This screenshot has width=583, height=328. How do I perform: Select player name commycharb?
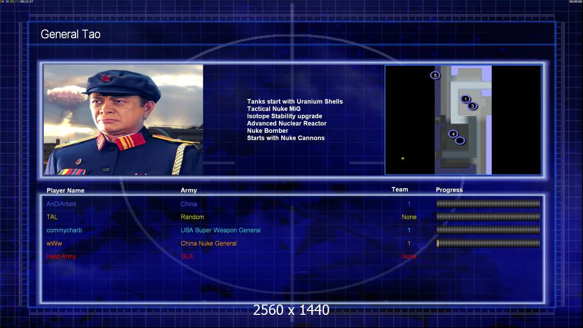click(x=64, y=230)
